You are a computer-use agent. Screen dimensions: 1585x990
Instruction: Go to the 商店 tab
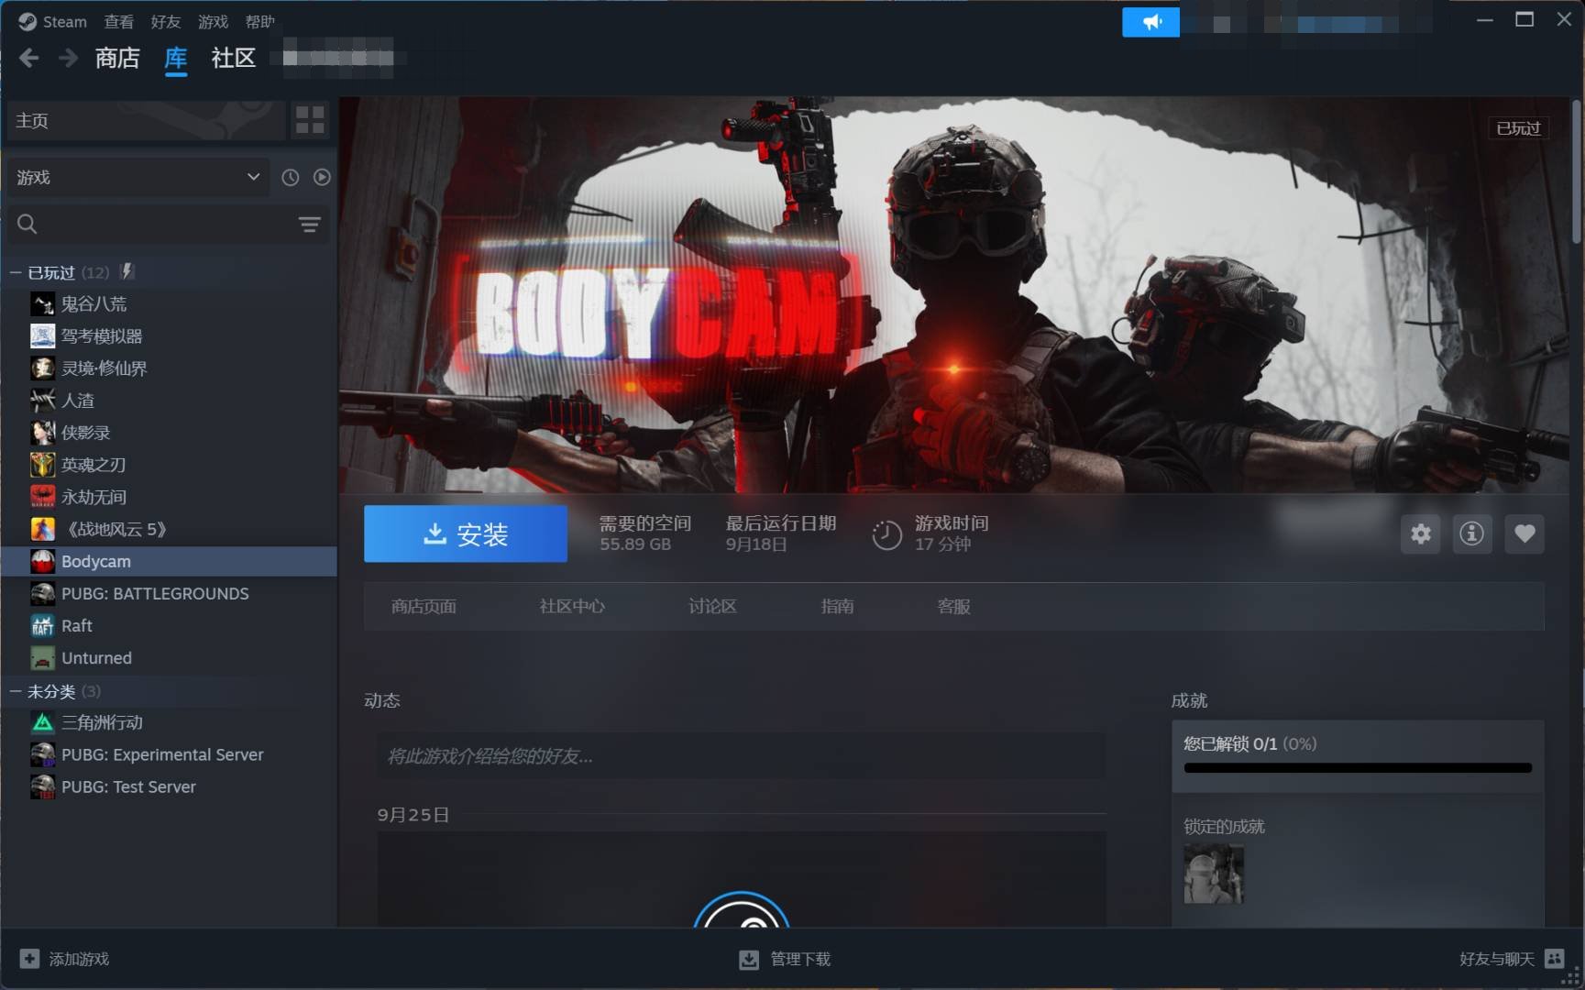click(117, 58)
